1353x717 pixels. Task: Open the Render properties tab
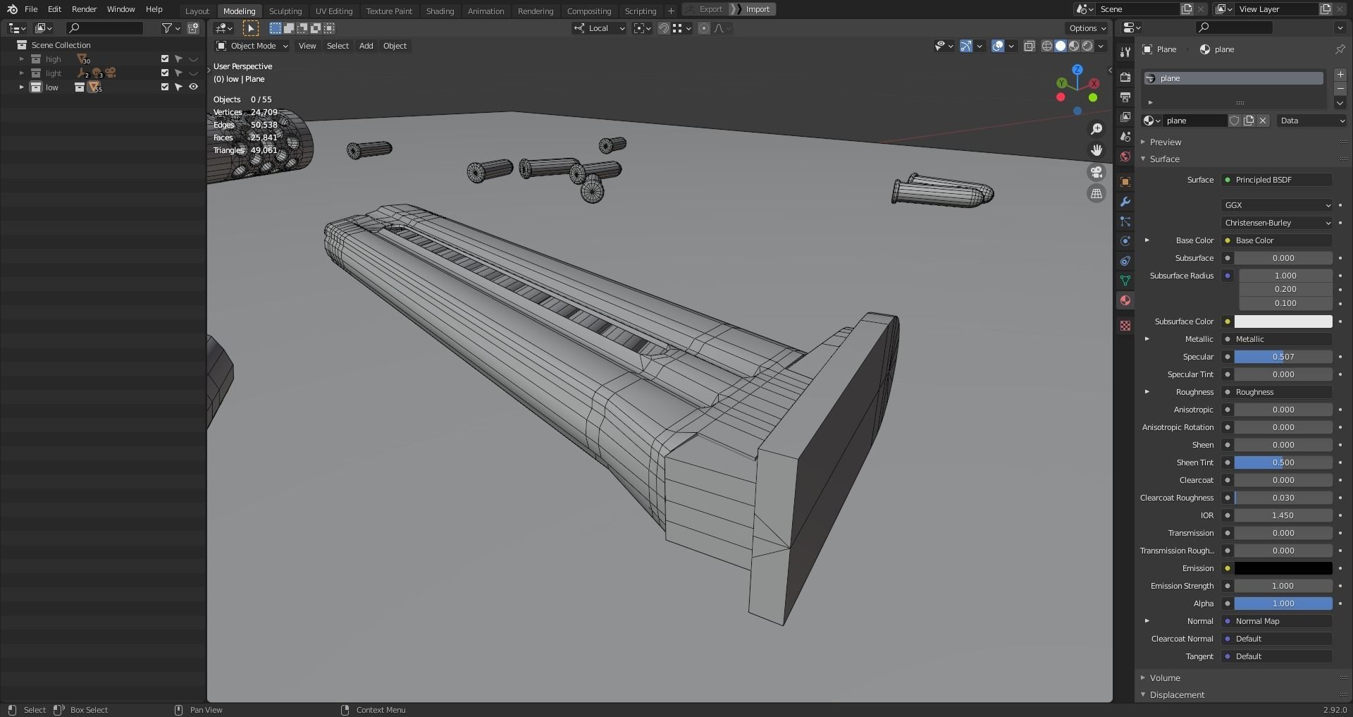point(1125,77)
